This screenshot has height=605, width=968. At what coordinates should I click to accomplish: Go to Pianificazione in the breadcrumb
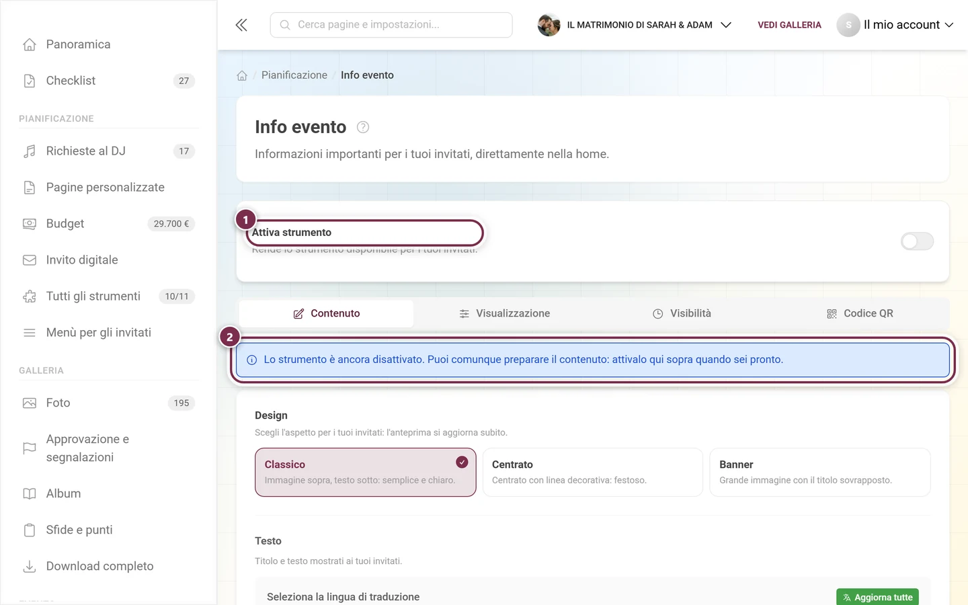294,75
